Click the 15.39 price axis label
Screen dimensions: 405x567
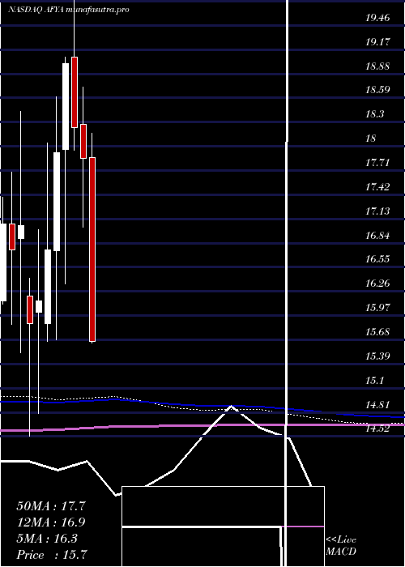[x=377, y=356]
